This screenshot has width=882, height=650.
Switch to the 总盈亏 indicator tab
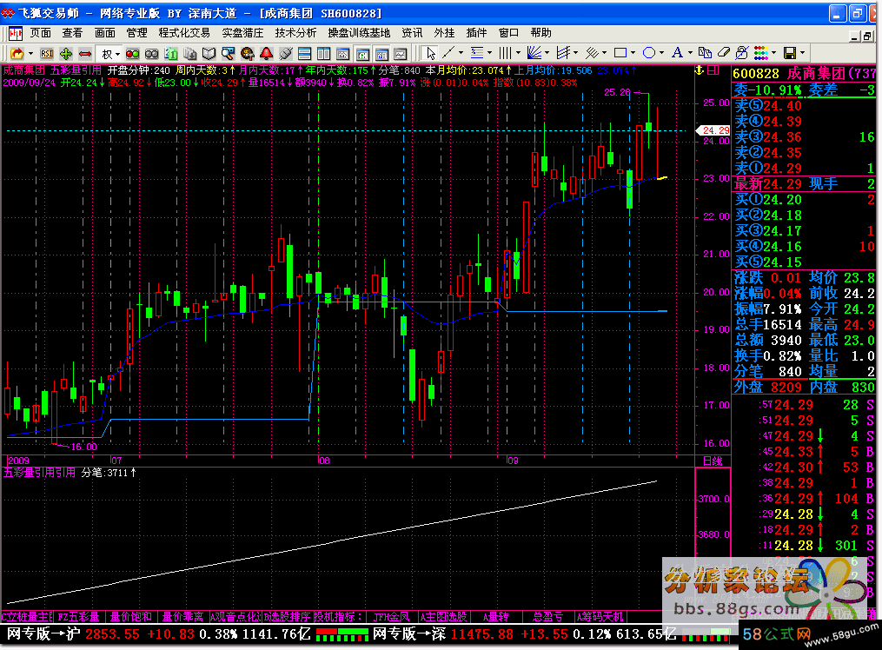pyautogui.click(x=547, y=617)
